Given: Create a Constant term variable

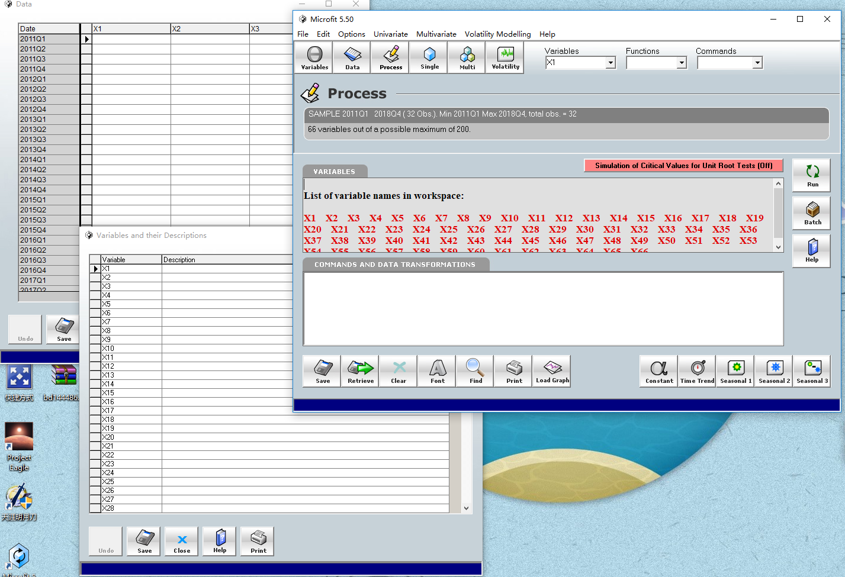Looking at the screenshot, I should point(659,371).
